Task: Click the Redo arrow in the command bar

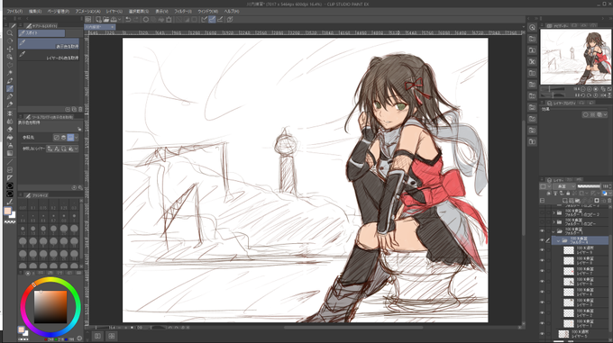Action: coord(135,19)
